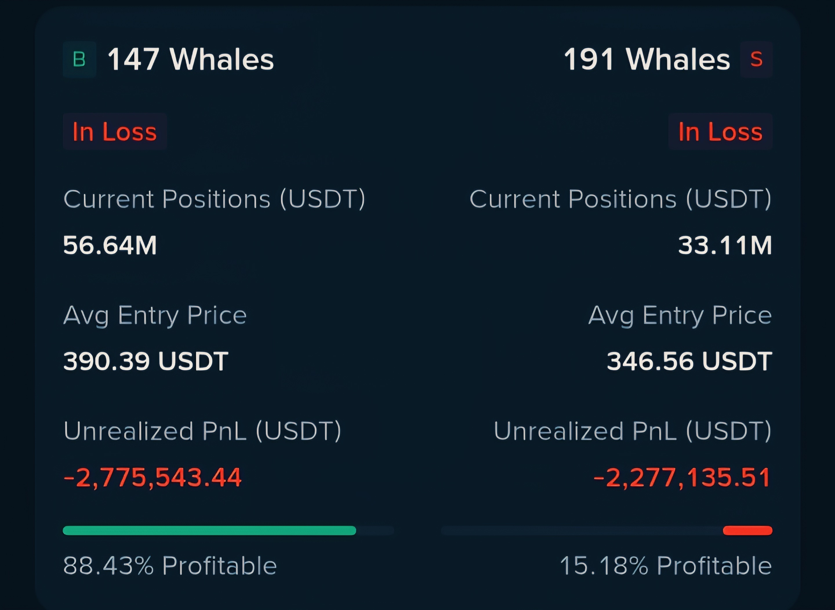835x610 pixels.
Task: Select the 191 Whales heading
Action: (647, 59)
